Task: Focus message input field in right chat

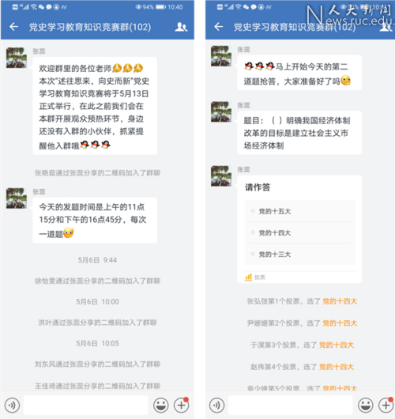Action: (291, 405)
